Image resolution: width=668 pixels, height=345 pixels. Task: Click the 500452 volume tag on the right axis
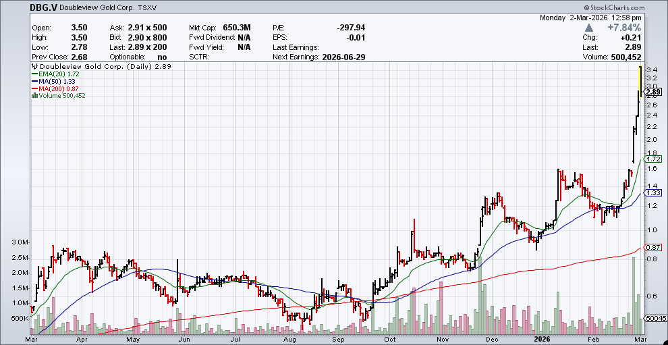pos(655,318)
